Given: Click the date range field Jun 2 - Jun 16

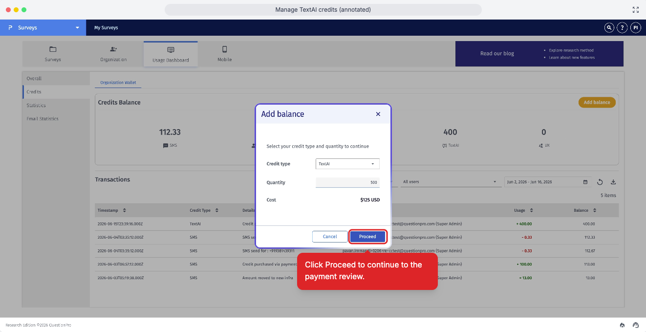Looking at the screenshot, I should click(547, 182).
